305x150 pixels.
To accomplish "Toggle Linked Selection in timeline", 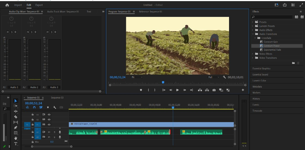I will click(41, 108).
